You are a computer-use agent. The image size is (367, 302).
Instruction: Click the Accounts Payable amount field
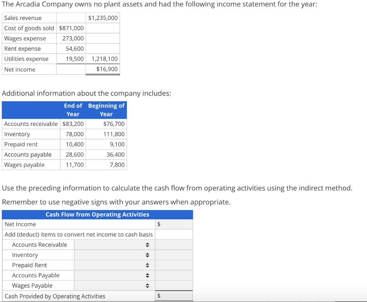(174, 276)
